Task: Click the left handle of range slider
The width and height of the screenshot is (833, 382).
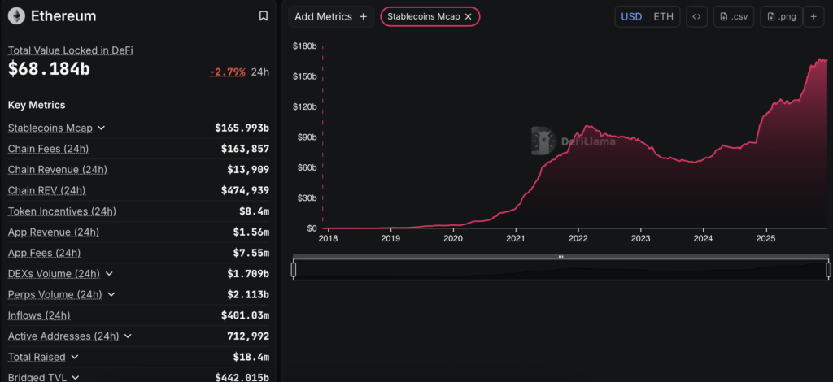Action: pyautogui.click(x=294, y=269)
